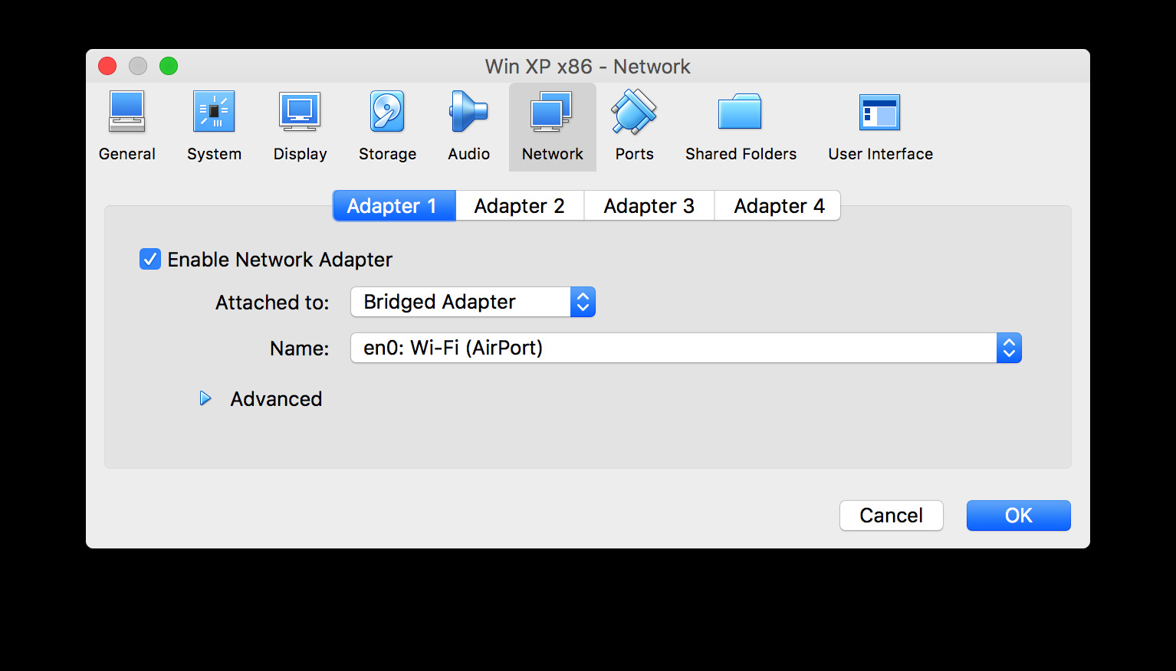Click the Cancel button
Screen dimensions: 1176x671
point(891,516)
